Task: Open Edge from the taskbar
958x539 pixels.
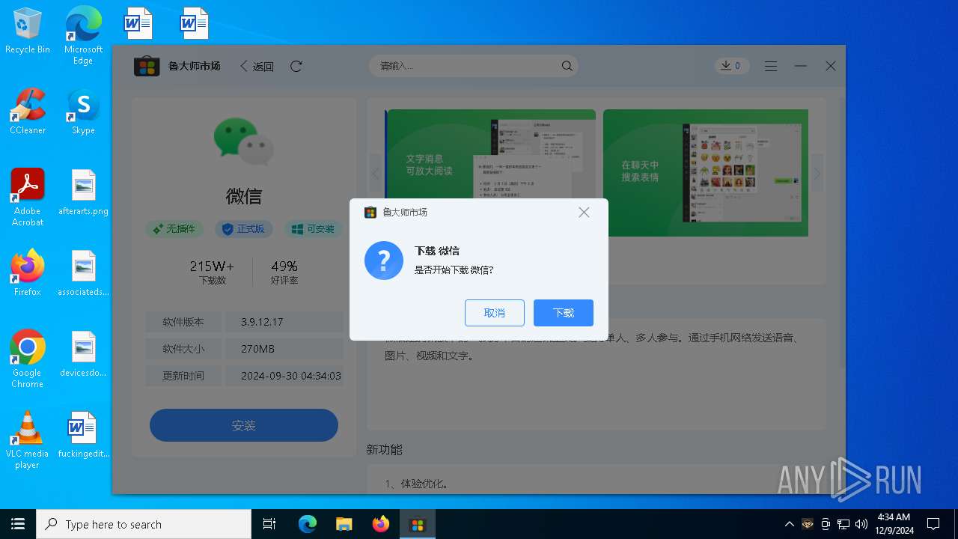Action: click(308, 524)
